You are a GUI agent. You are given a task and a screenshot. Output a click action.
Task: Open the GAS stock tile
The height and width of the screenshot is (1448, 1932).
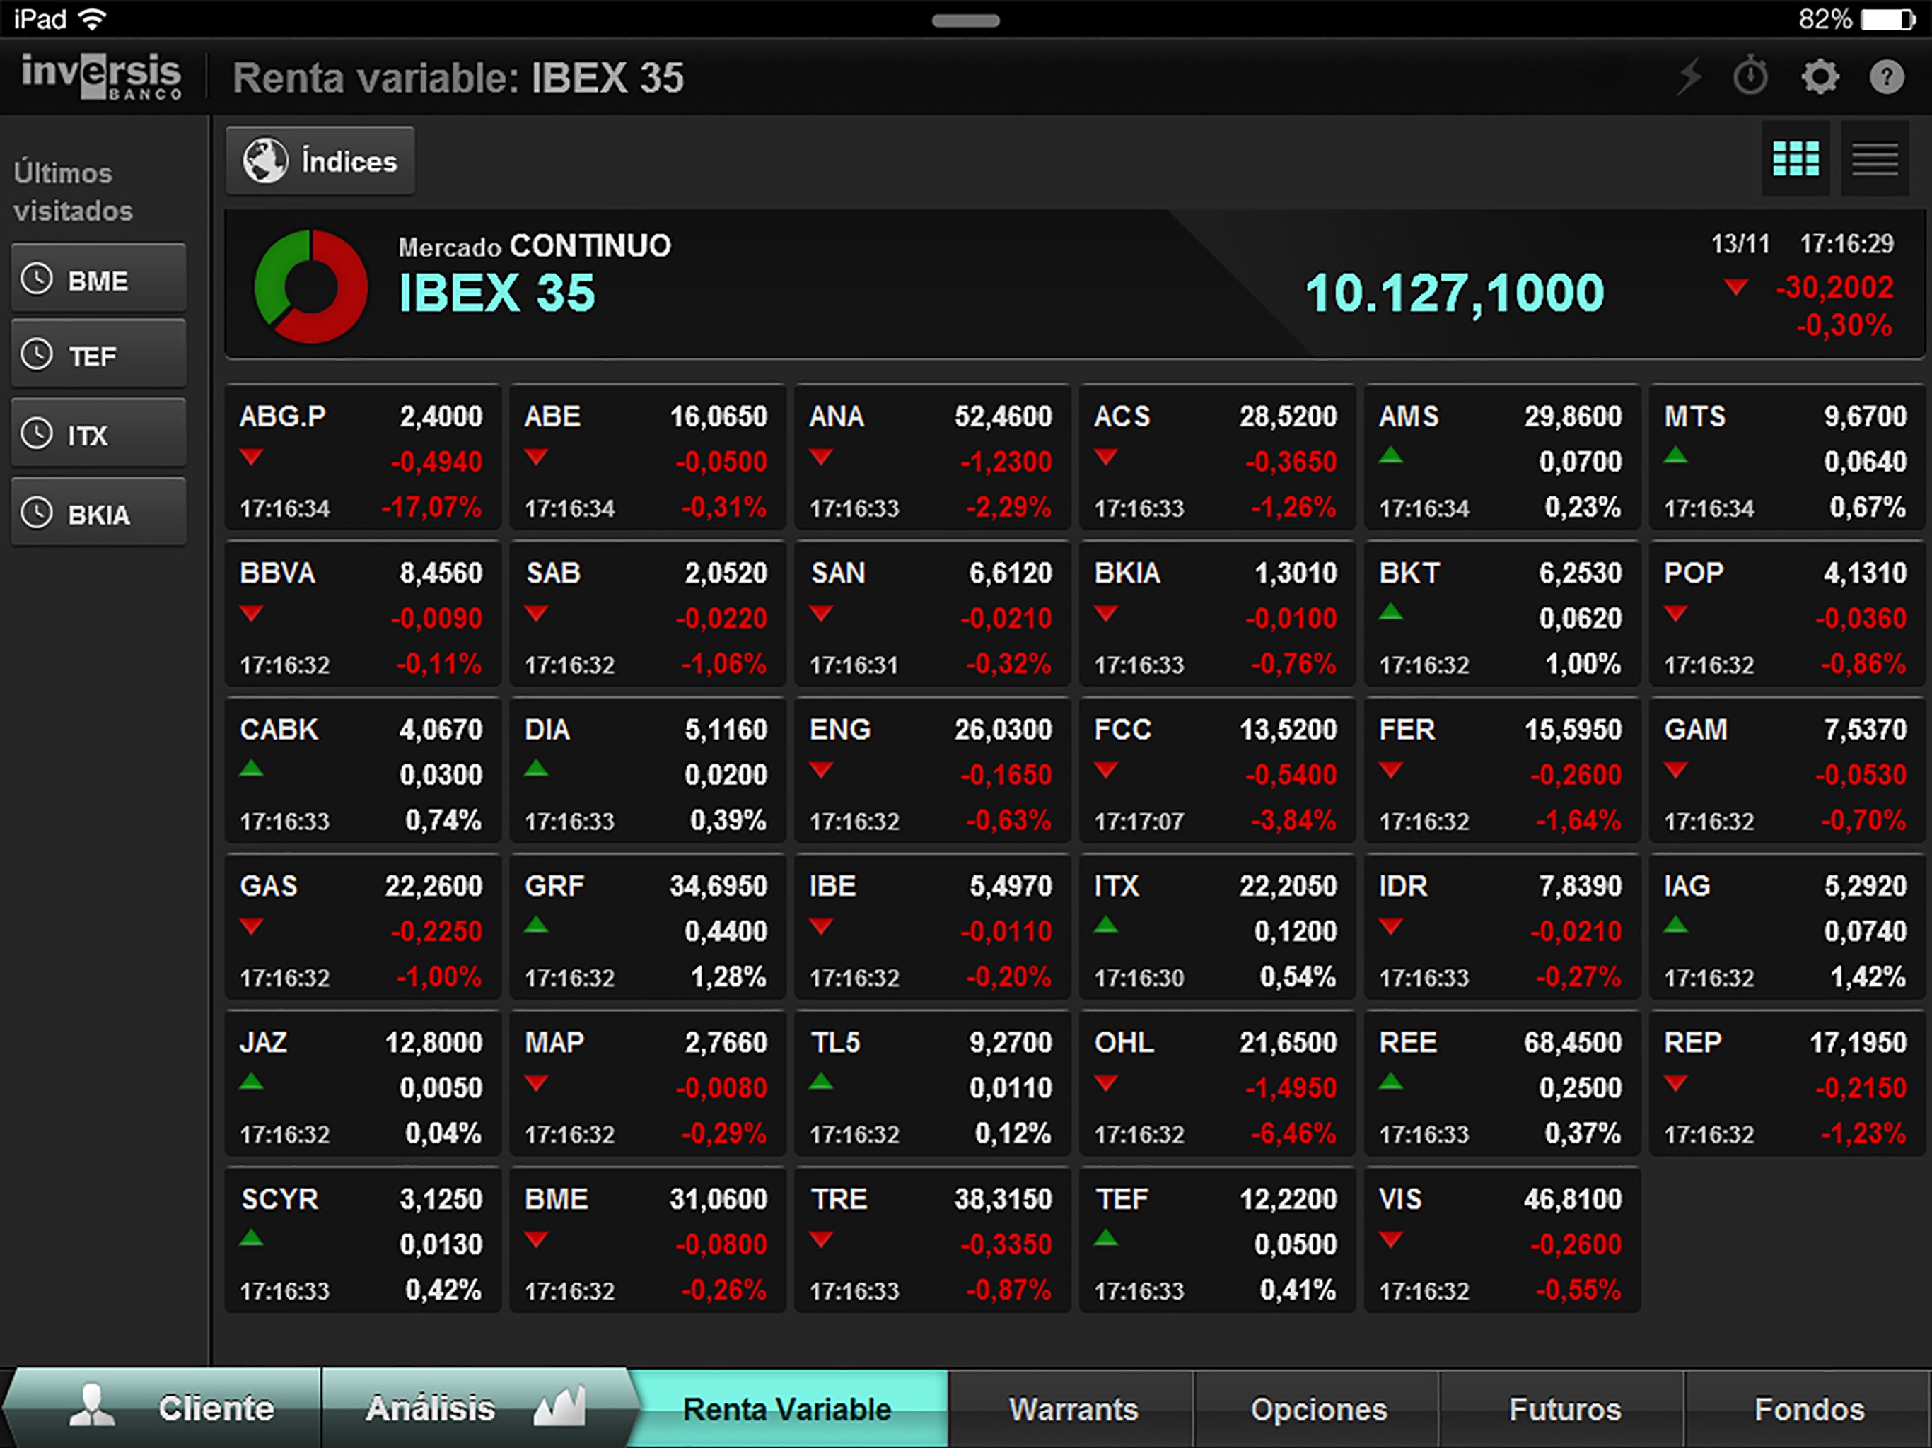363,926
